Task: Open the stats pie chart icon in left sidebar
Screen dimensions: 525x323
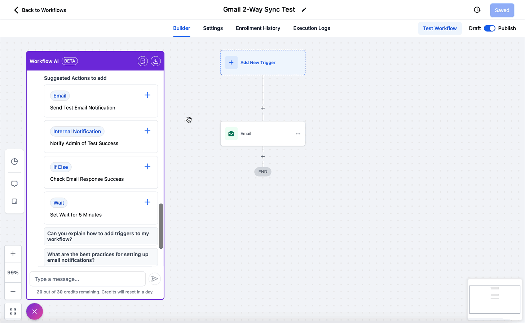Action: 14,161
